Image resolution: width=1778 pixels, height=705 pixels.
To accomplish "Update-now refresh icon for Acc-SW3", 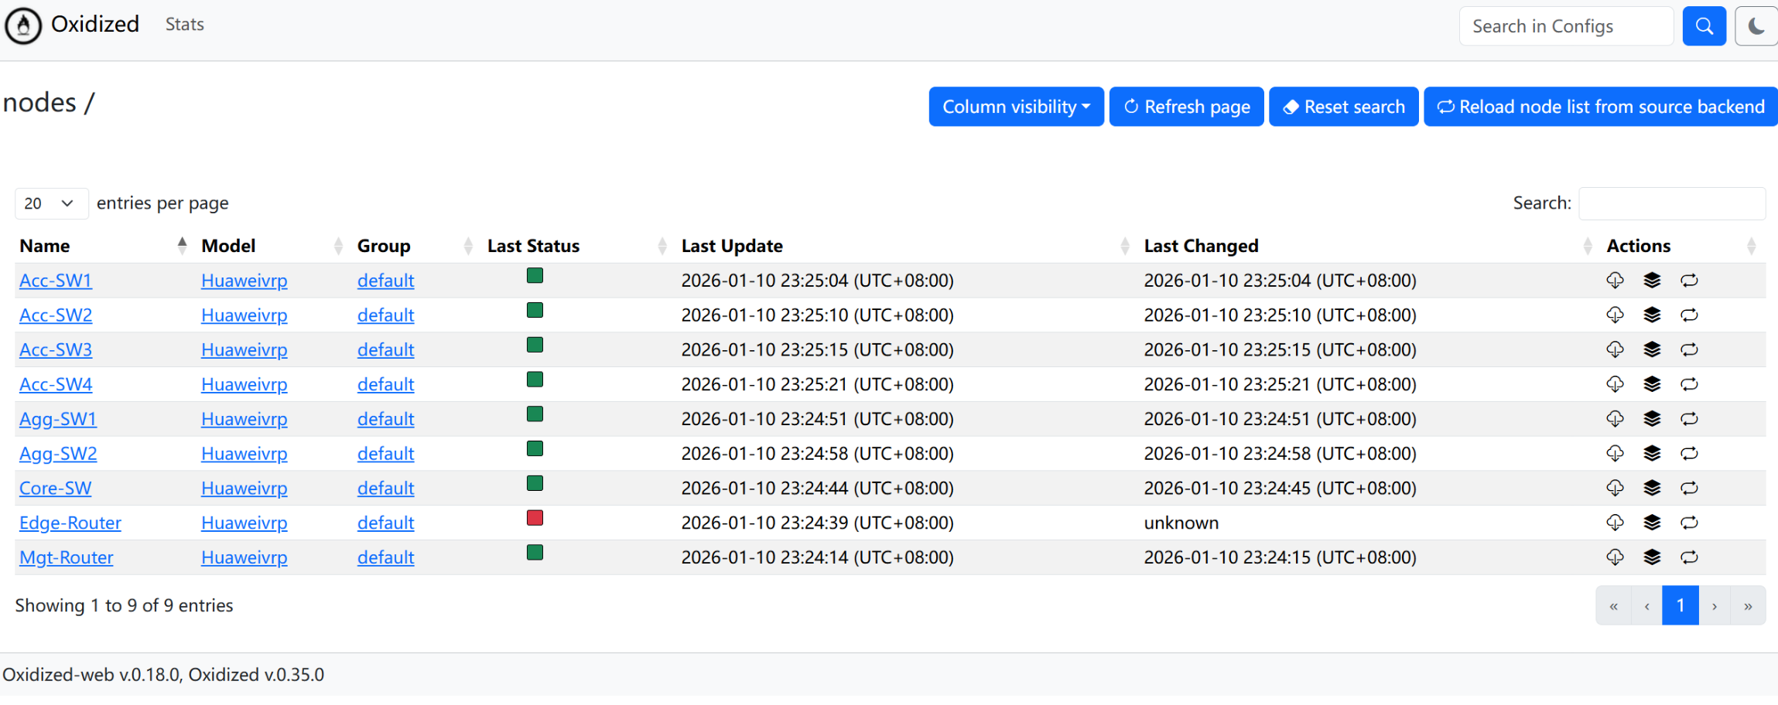I will 1689,349.
